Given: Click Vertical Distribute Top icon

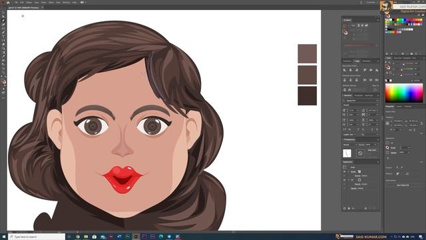Looking at the screenshot, I should tap(345, 80).
